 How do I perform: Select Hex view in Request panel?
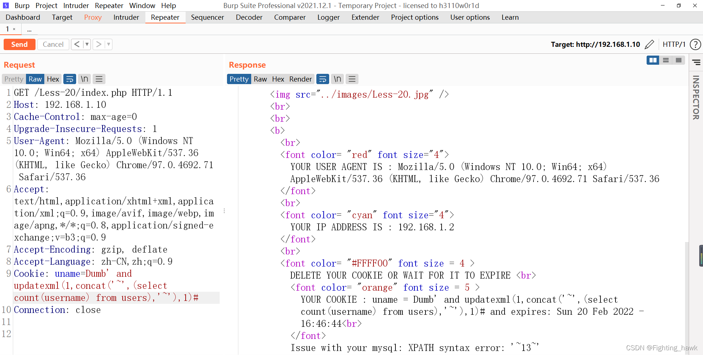point(53,79)
